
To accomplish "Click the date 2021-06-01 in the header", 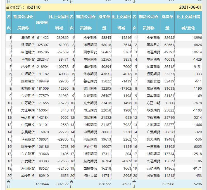I will pyautogui.click(x=190, y=7).
